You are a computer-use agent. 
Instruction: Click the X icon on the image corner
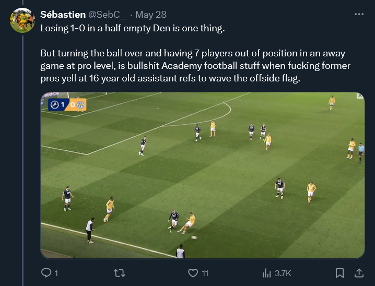tap(359, 96)
